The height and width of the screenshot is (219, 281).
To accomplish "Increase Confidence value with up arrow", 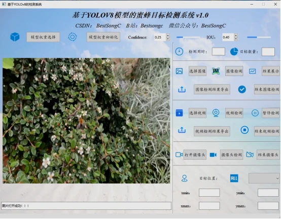I will [x=168, y=35].
